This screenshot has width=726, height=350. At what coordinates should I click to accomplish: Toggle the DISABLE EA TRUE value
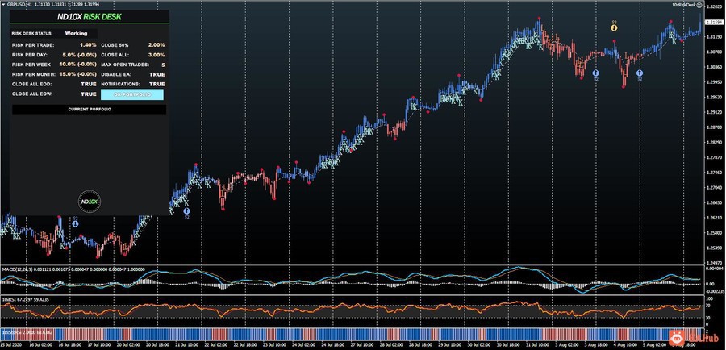coord(157,74)
